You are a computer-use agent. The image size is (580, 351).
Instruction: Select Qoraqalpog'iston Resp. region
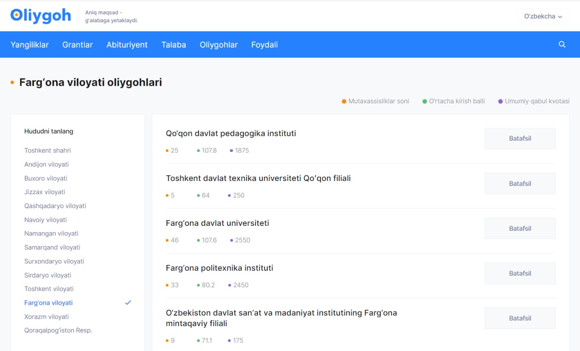click(x=58, y=331)
